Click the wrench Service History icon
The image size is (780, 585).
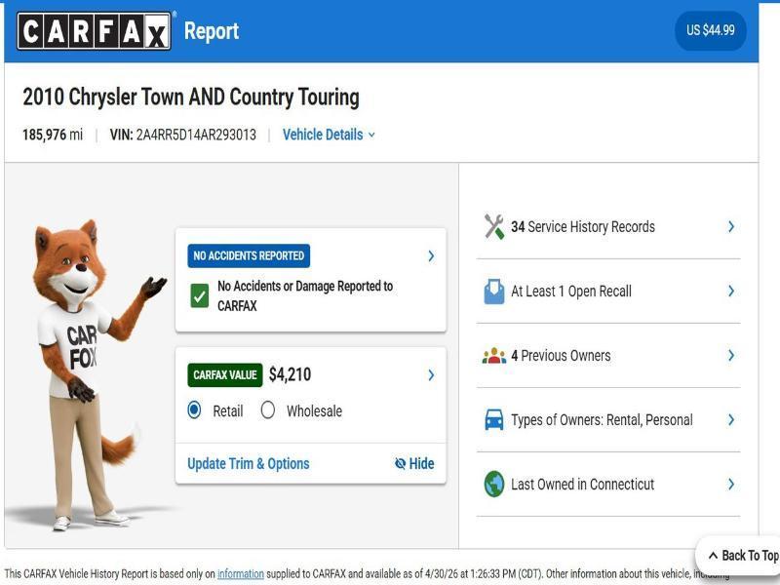click(494, 227)
